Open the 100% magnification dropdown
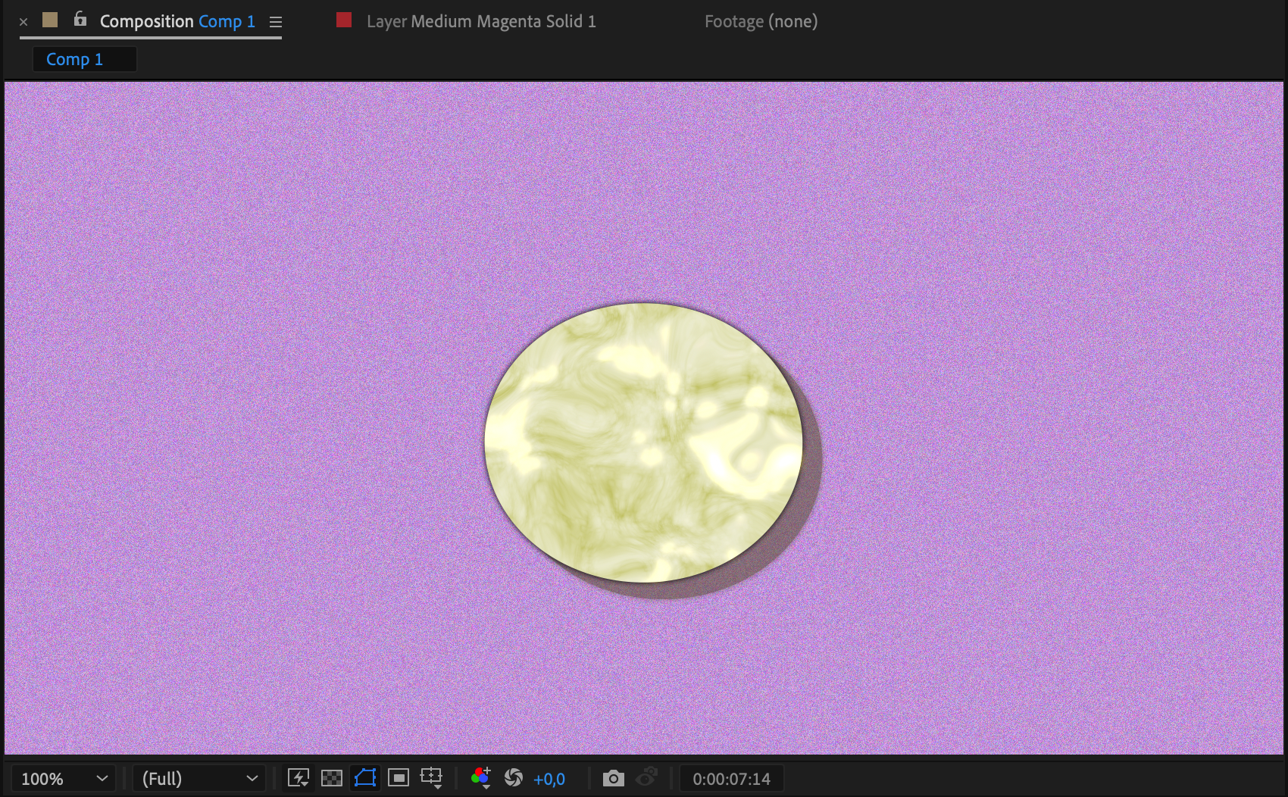 [64, 778]
